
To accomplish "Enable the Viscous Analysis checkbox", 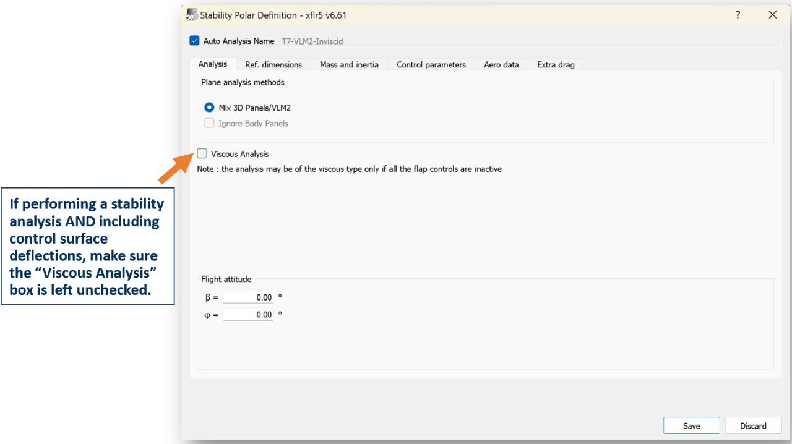I will (202, 154).
